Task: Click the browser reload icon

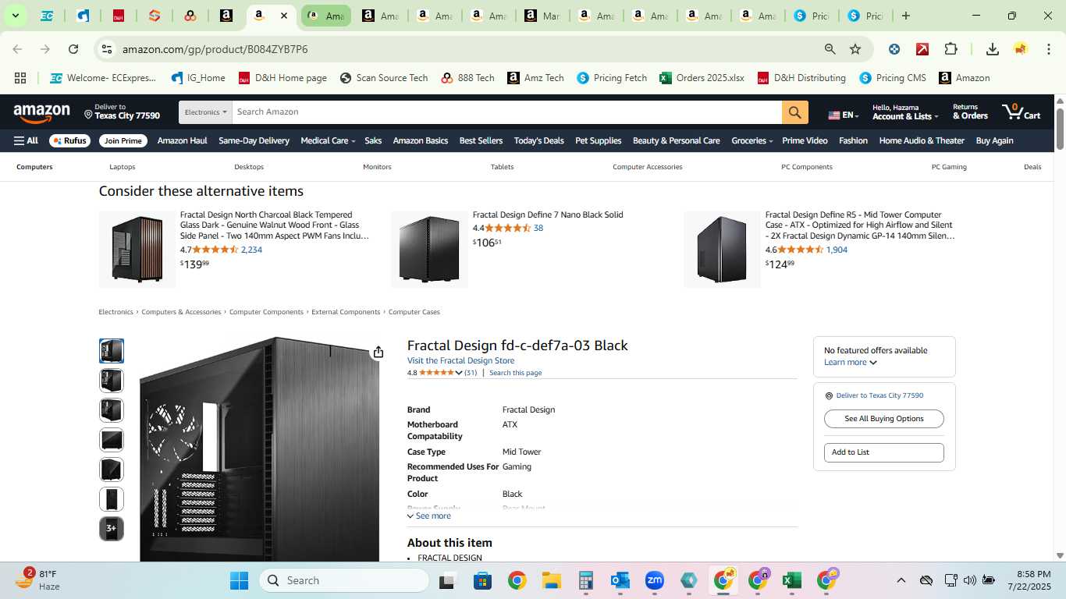Action: click(73, 49)
